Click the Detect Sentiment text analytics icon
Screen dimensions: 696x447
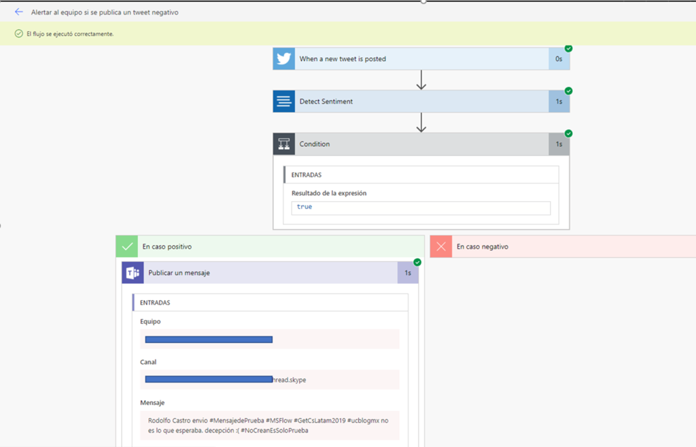pos(283,102)
